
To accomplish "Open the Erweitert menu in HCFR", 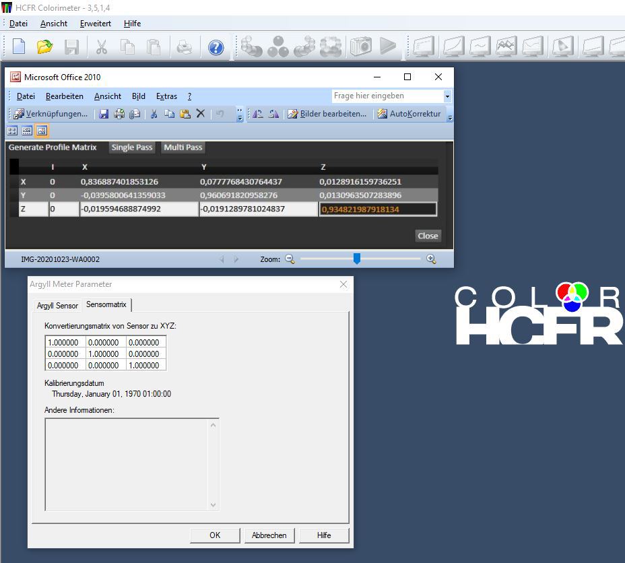I will pyautogui.click(x=95, y=23).
